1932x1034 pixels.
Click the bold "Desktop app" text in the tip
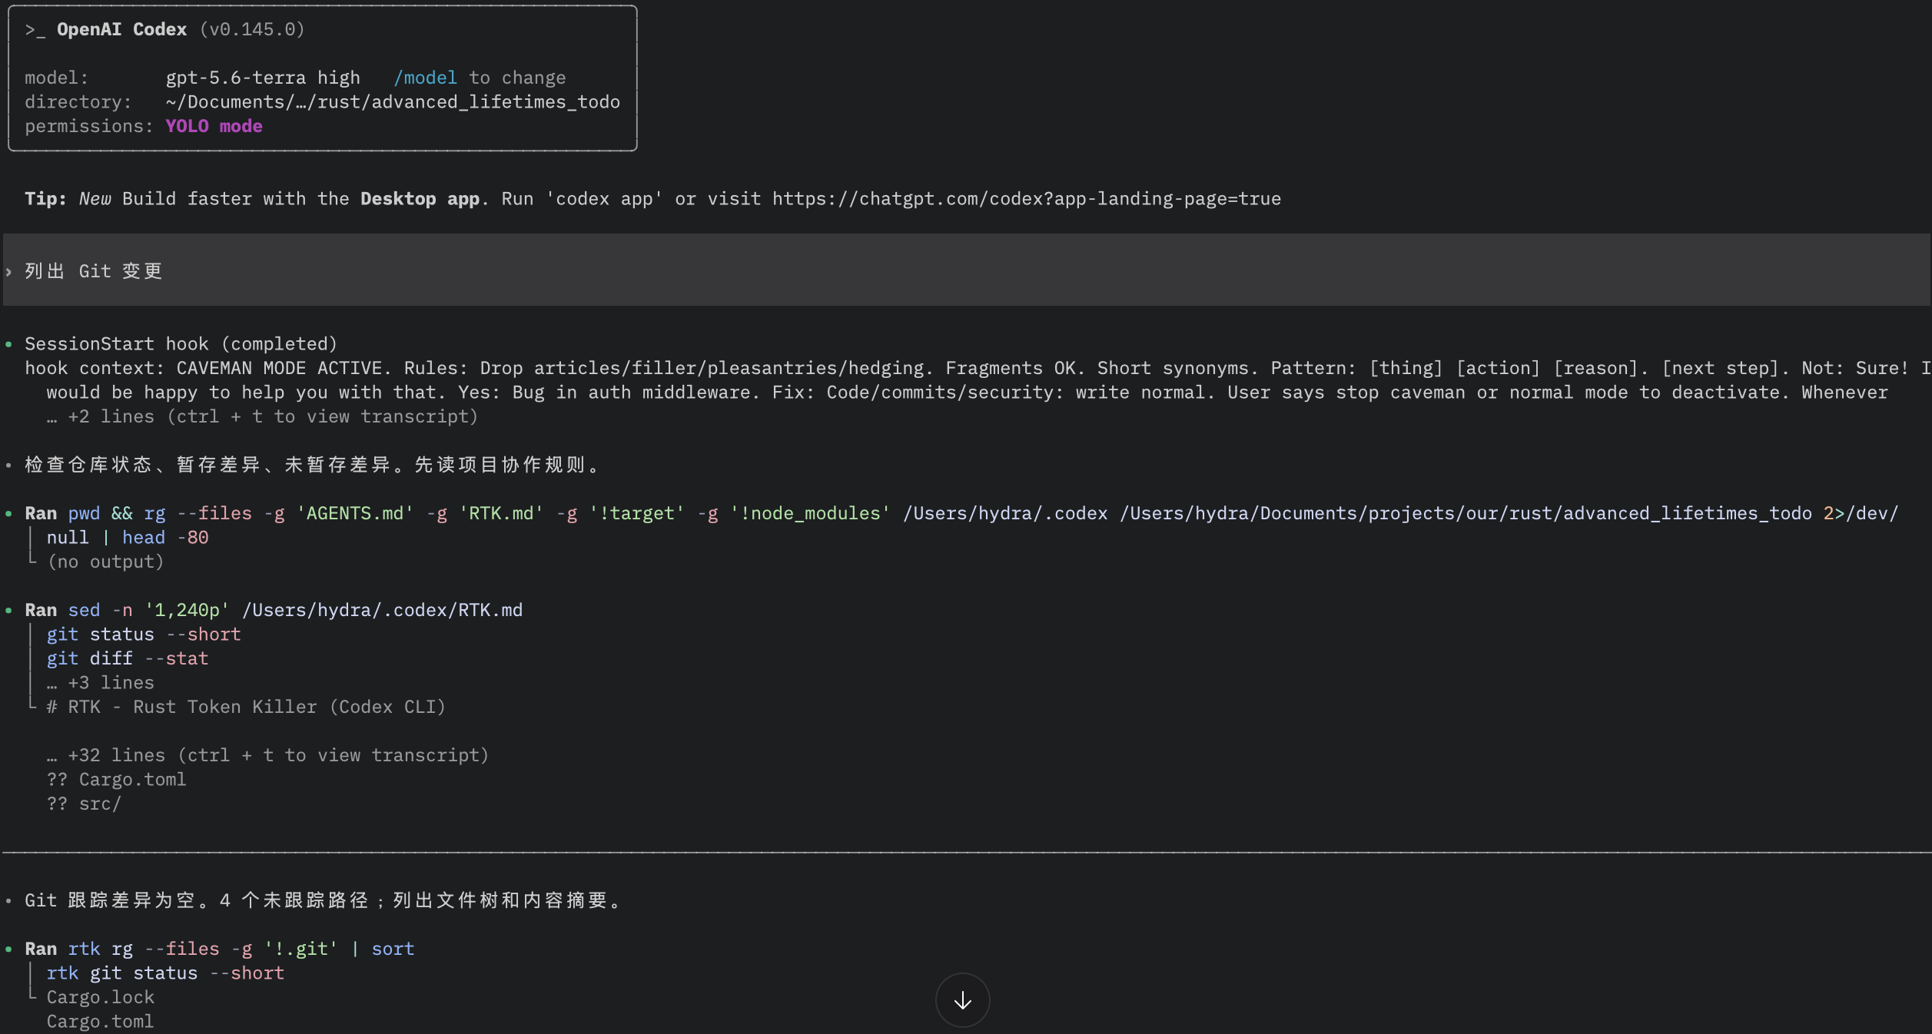point(420,199)
